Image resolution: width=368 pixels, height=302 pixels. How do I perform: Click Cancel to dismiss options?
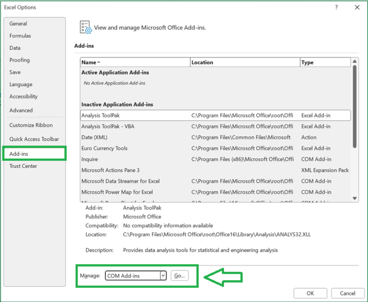coord(348,293)
